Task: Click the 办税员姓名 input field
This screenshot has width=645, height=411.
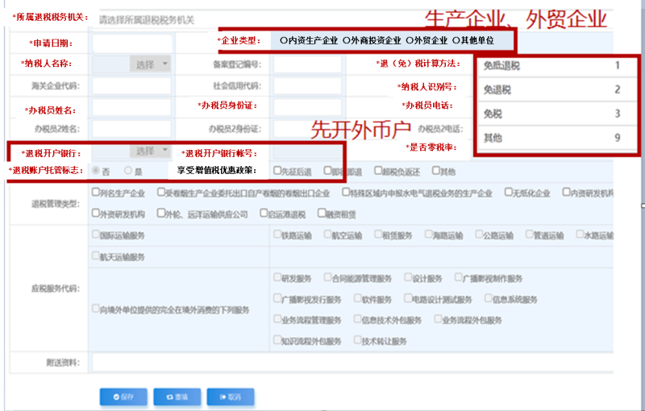Action: pos(132,107)
